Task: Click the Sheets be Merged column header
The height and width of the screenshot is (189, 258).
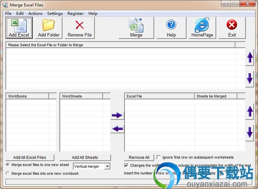Action: pos(216,96)
